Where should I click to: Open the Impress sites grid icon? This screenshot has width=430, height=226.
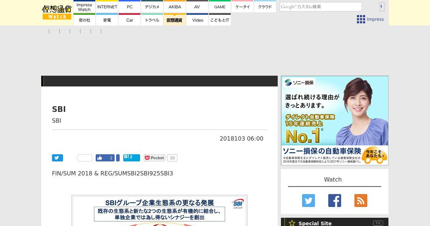[x=361, y=19]
